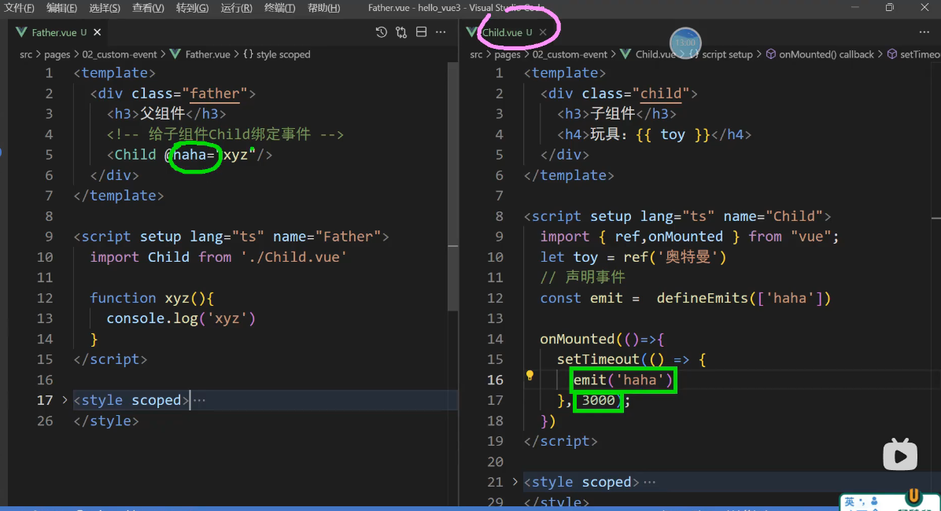941x511 pixels.
Task: Click "import Child from './Child.vue'" line
Action: tap(219, 257)
